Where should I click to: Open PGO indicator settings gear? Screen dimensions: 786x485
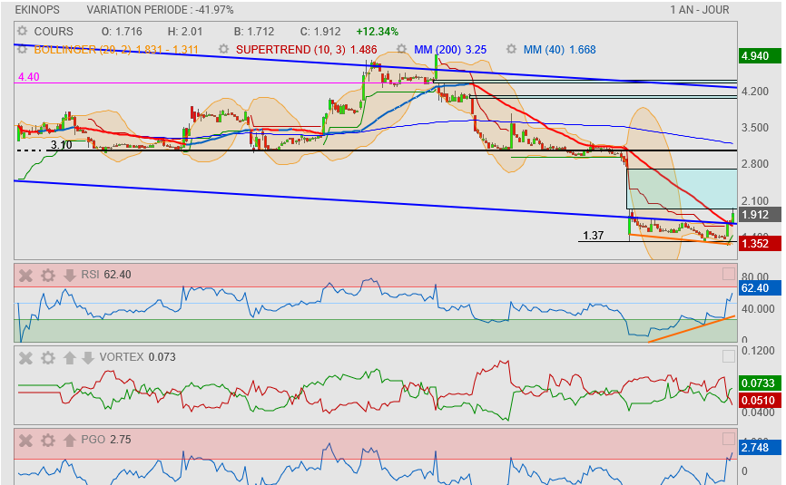(x=48, y=440)
